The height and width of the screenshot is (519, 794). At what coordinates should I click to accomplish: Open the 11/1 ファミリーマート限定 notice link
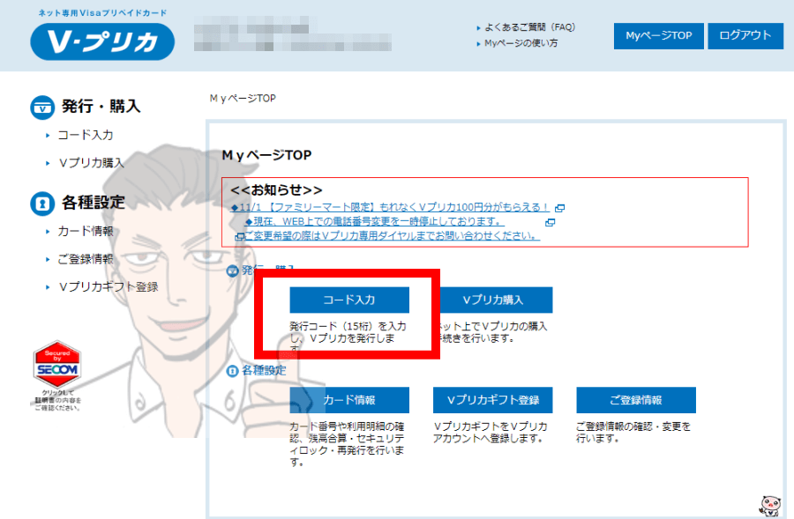pos(390,207)
